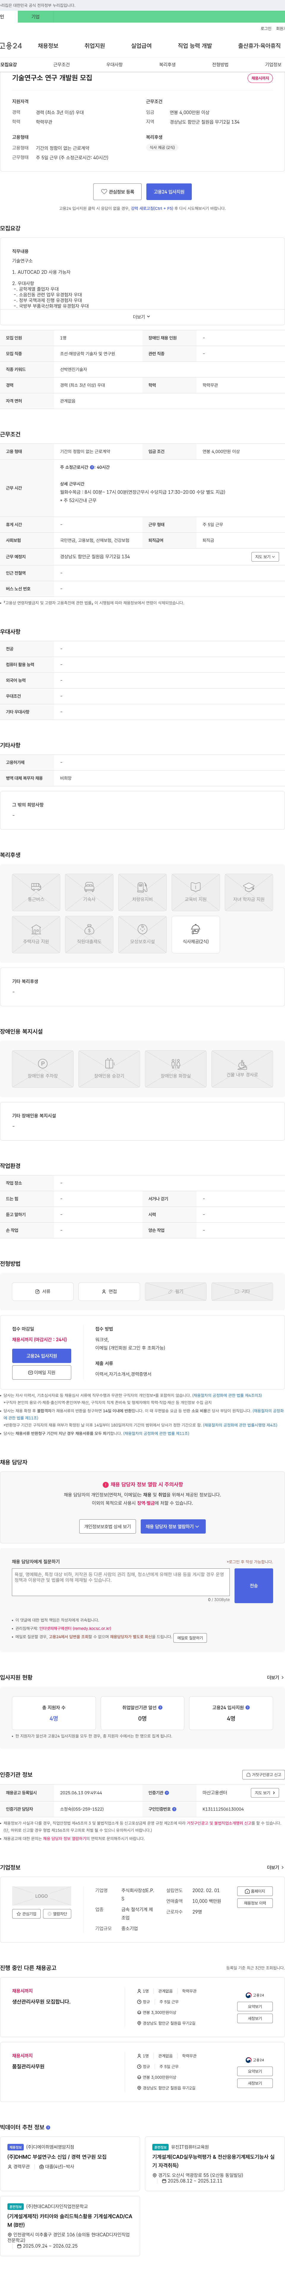Open the 채용정보 menu
The height and width of the screenshot is (2283, 285).
pyautogui.click(x=48, y=46)
